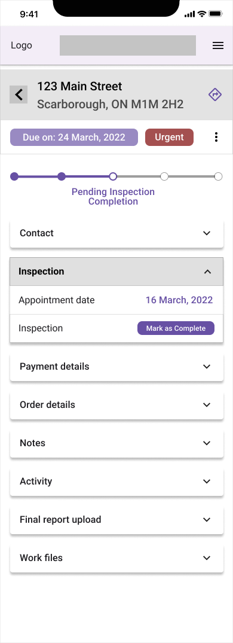The width and height of the screenshot is (233, 643).
Task: Tap the battery icon in the status bar
Action: [216, 14]
